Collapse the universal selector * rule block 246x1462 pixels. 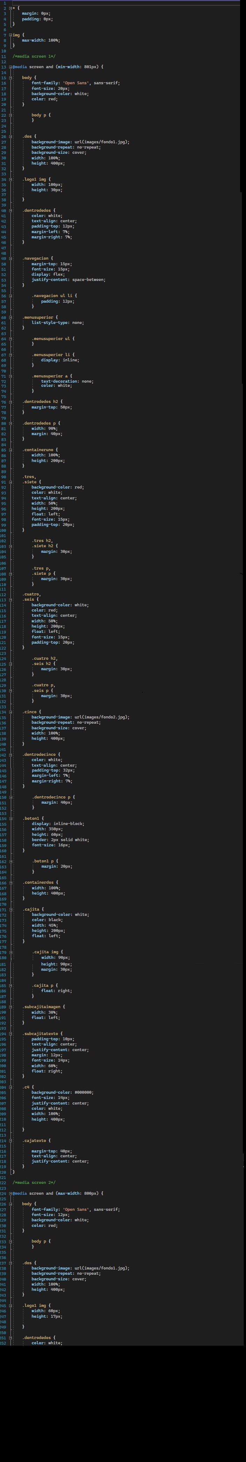point(10,8)
